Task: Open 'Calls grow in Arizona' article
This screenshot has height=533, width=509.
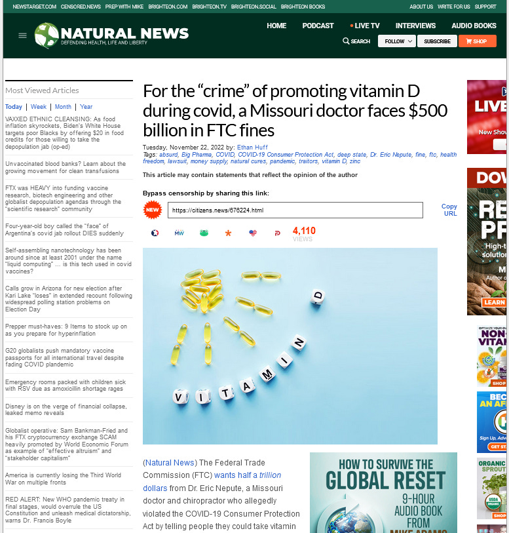Action: point(69,299)
